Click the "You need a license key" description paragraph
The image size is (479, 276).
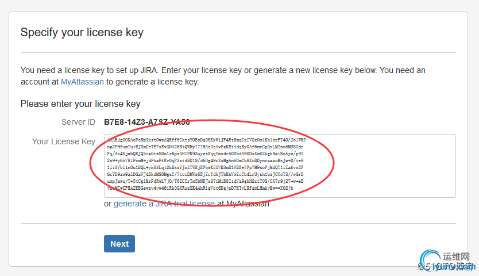click(x=223, y=76)
